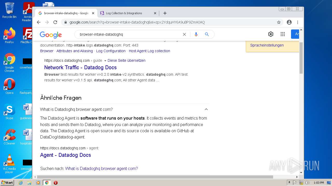The image size is (332, 186).
Task: Click the vertical scrollbar thumb
Action: click(301, 58)
